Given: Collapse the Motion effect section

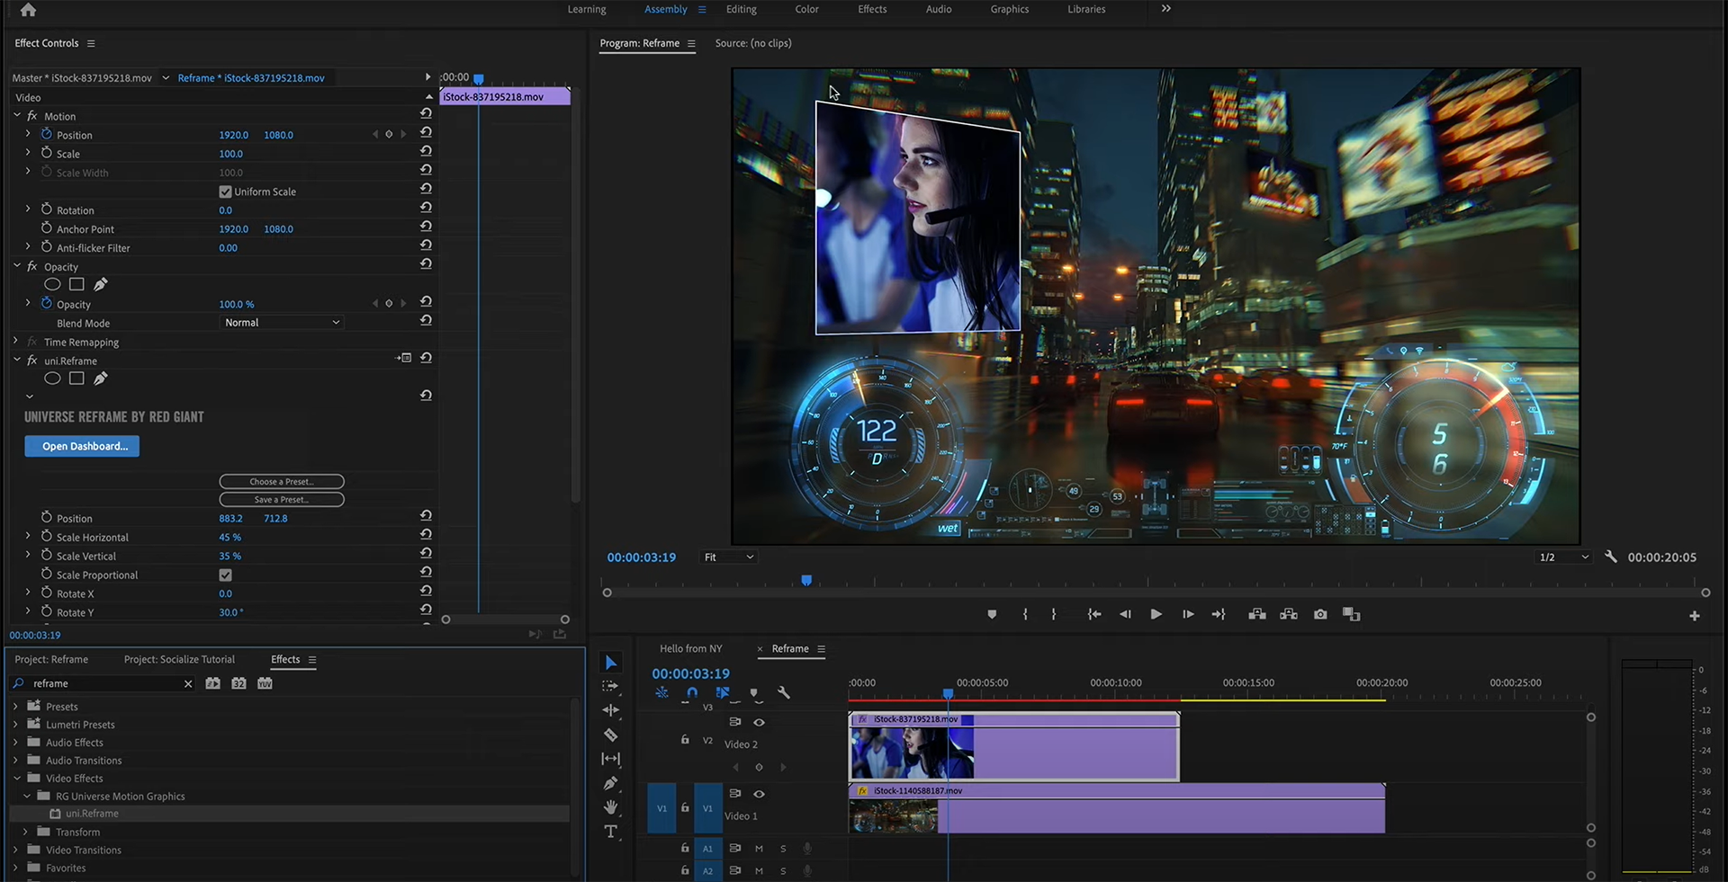Looking at the screenshot, I should 17,115.
